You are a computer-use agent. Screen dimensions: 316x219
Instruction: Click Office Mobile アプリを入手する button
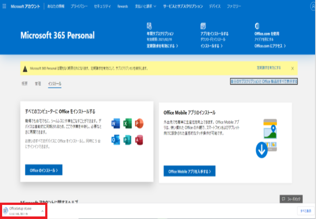pos(189,171)
